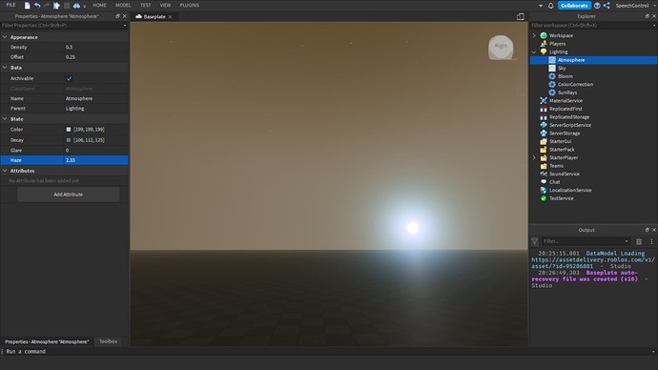Open the assetdelivery link in Output
Screen dimensions: 658x370
593,263
